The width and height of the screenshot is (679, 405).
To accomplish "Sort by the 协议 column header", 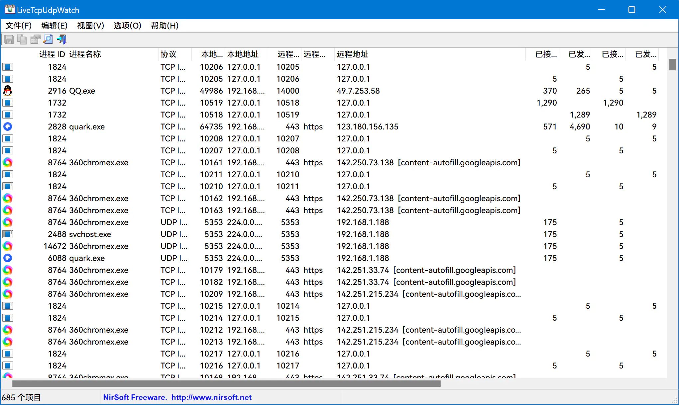I will click(175, 54).
